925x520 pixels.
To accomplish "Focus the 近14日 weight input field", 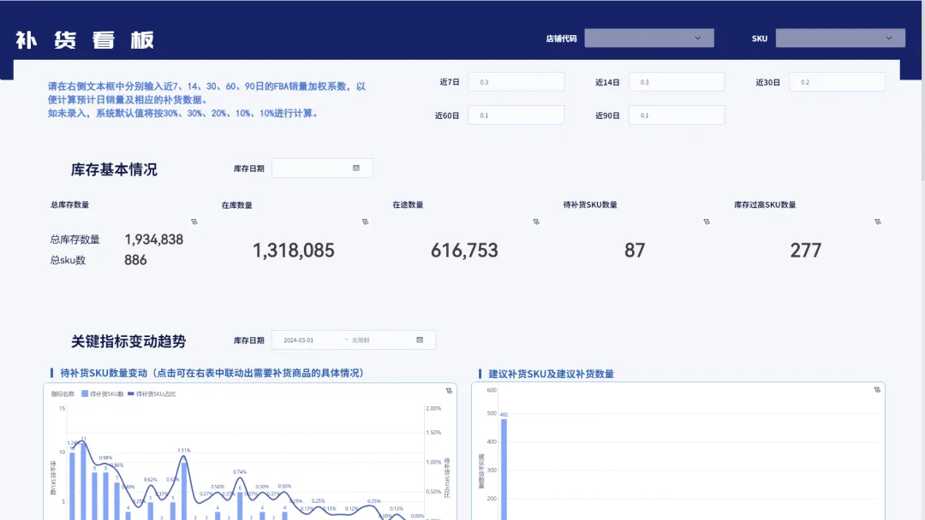I will [x=677, y=82].
